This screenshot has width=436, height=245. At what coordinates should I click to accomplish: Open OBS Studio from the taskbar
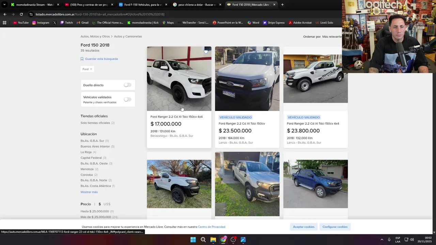click(x=233, y=240)
